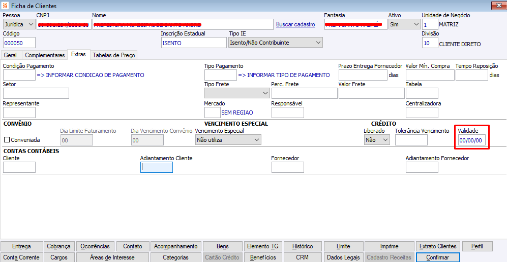Click the Cliente contas contábeis field
The height and width of the screenshot is (262, 507).
(x=19, y=167)
